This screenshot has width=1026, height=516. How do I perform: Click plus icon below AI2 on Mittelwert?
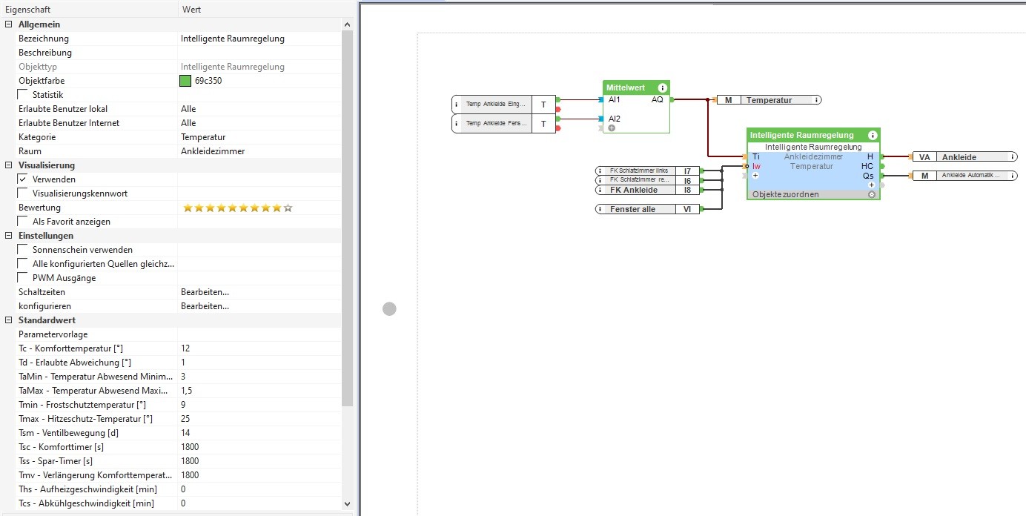[612, 128]
